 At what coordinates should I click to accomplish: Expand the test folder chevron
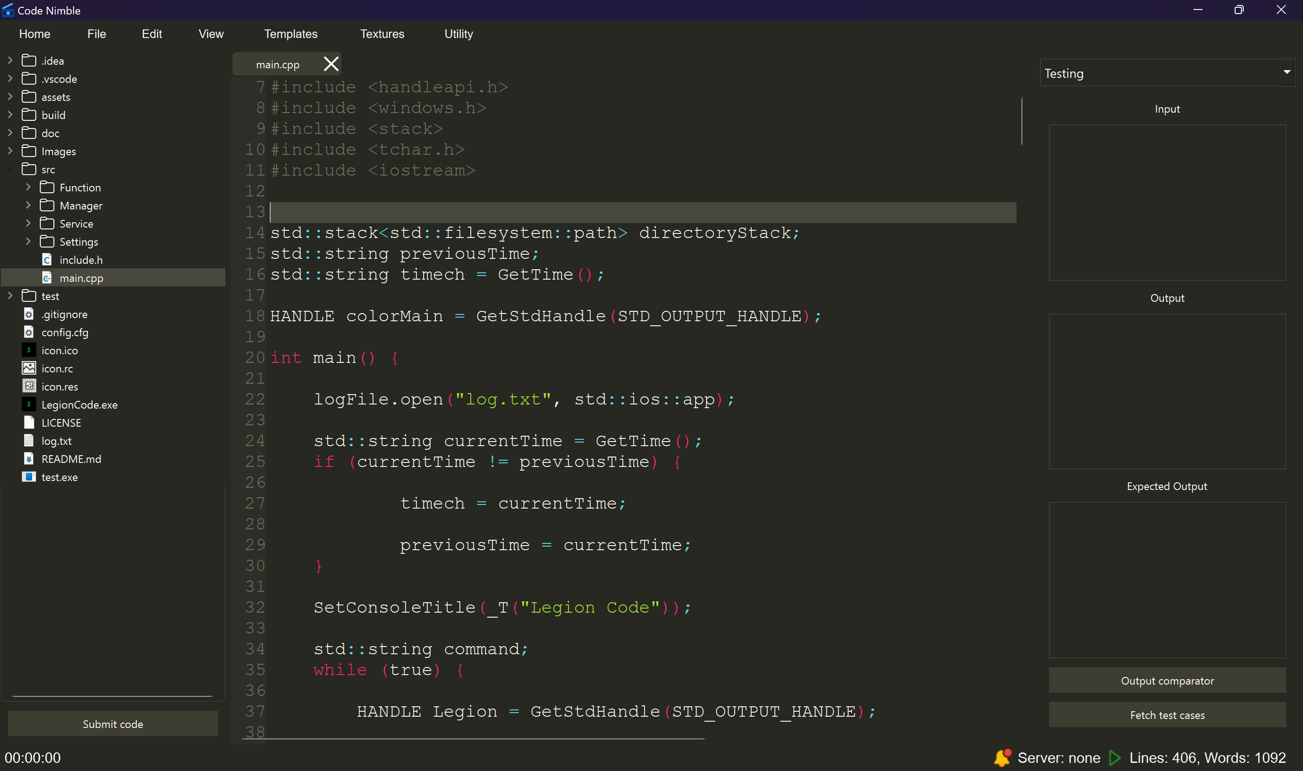coord(10,295)
